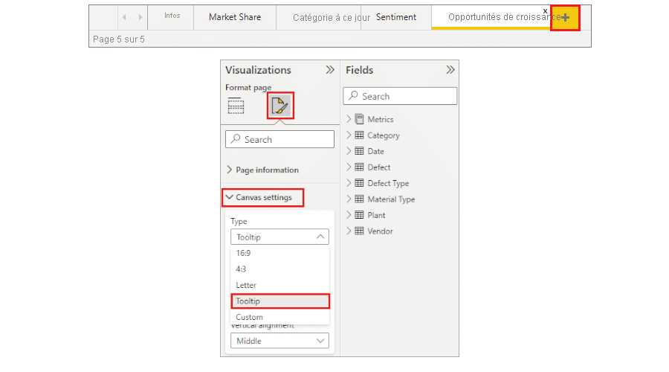Switch to the Market Share tab

tap(234, 17)
